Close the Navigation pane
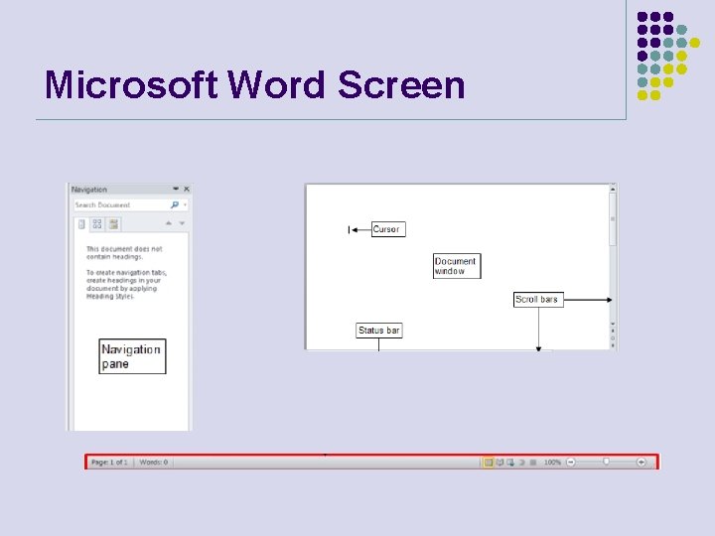This screenshot has height=536, width=715. [187, 189]
